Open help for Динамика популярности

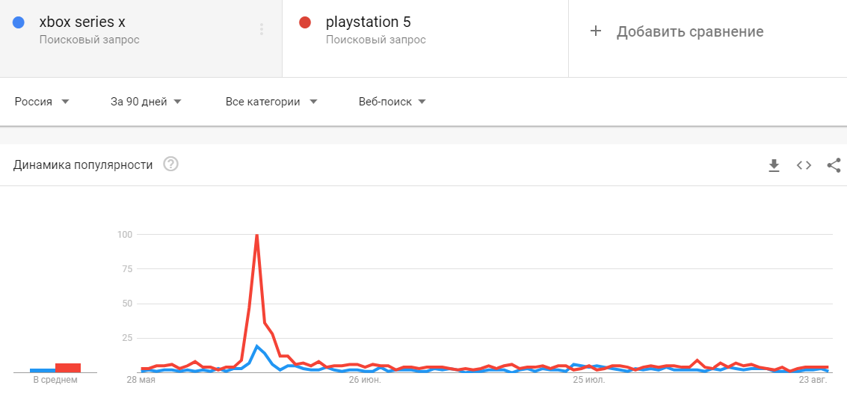tap(170, 164)
